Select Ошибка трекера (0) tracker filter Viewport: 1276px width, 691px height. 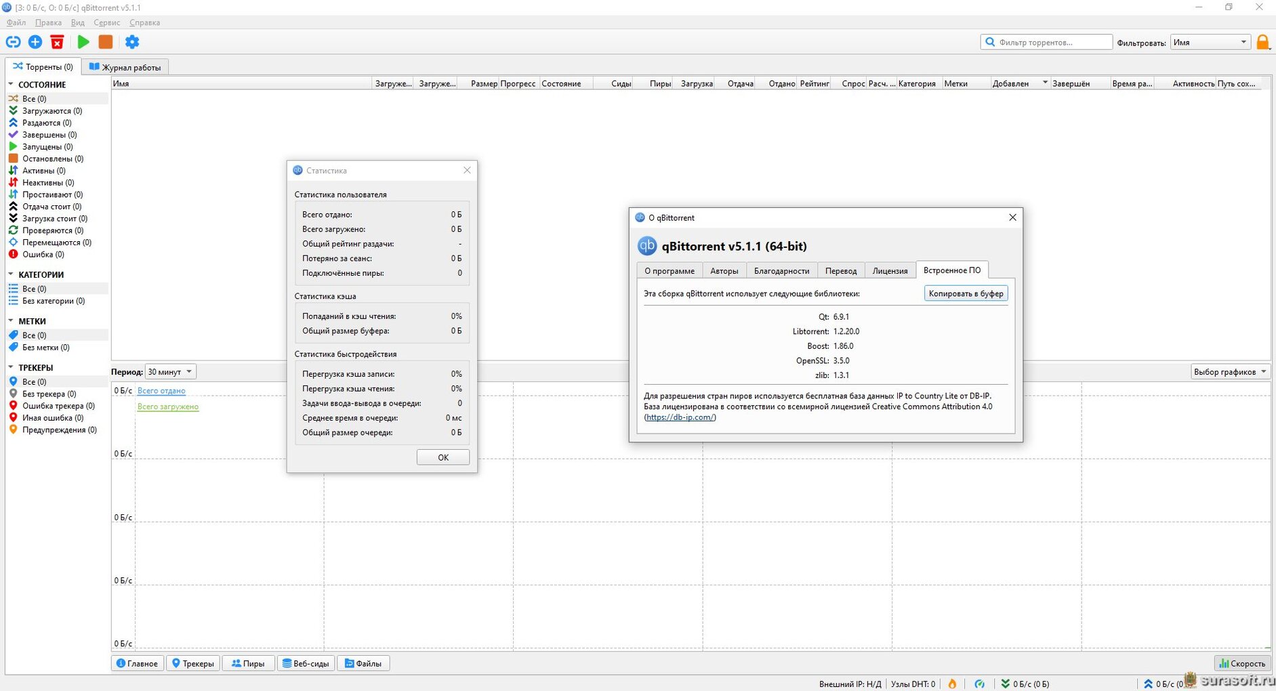58,406
